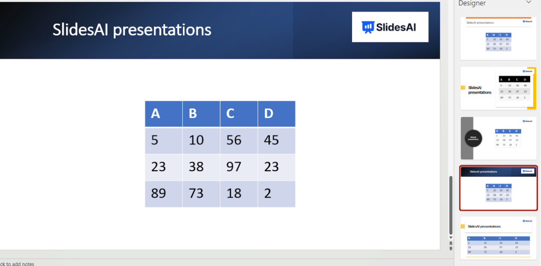Select table header cell A

tap(164, 114)
